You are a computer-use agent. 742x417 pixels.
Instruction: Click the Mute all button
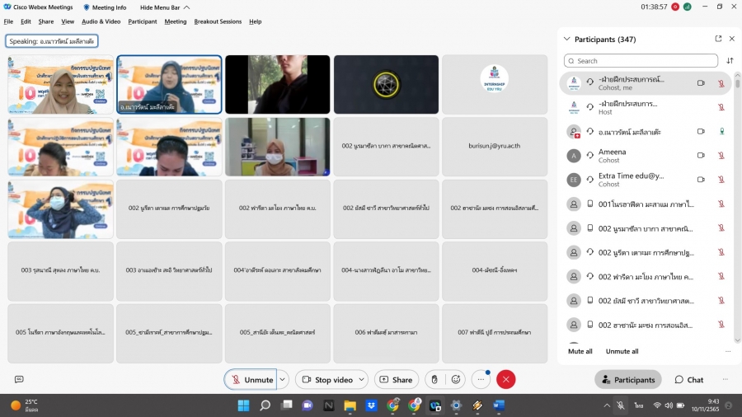[580, 351]
